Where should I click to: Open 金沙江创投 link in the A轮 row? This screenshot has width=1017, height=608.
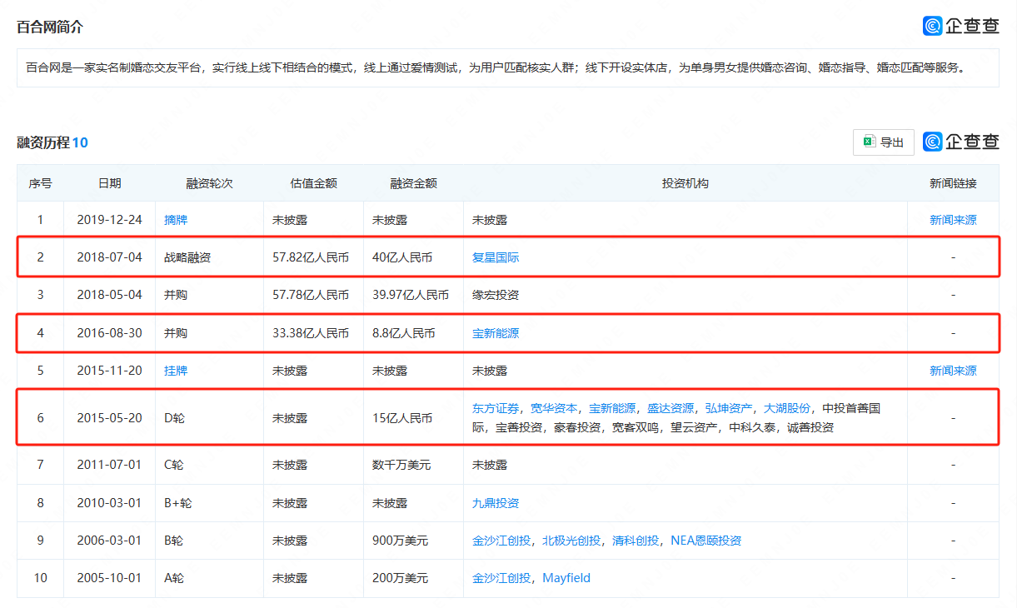pyautogui.click(x=501, y=578)
